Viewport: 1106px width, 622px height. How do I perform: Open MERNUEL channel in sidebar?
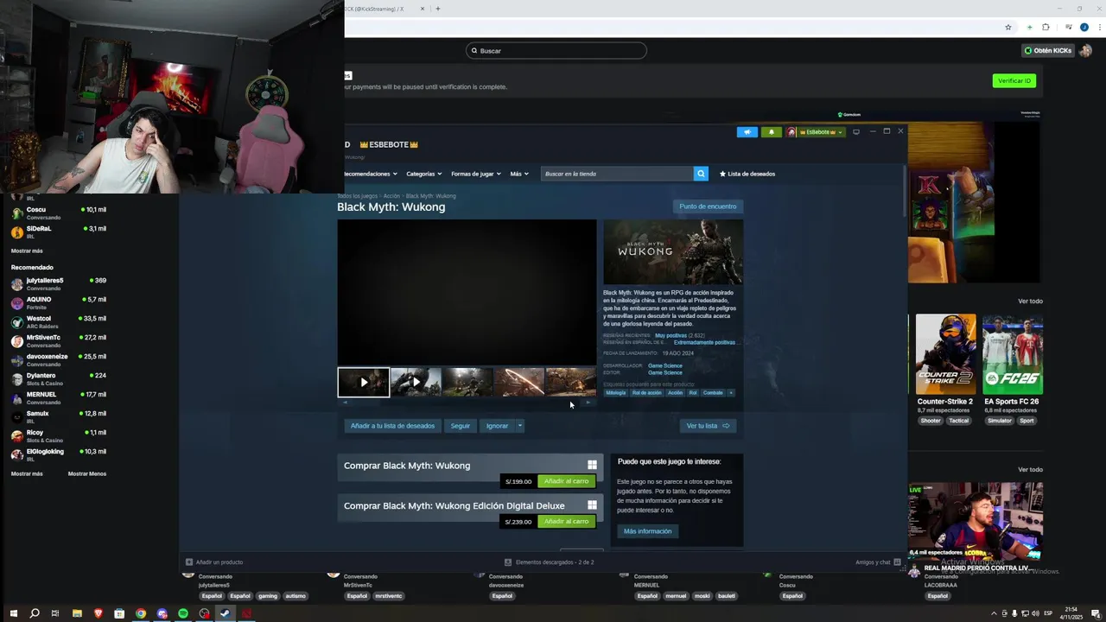[x=59, y=398]
